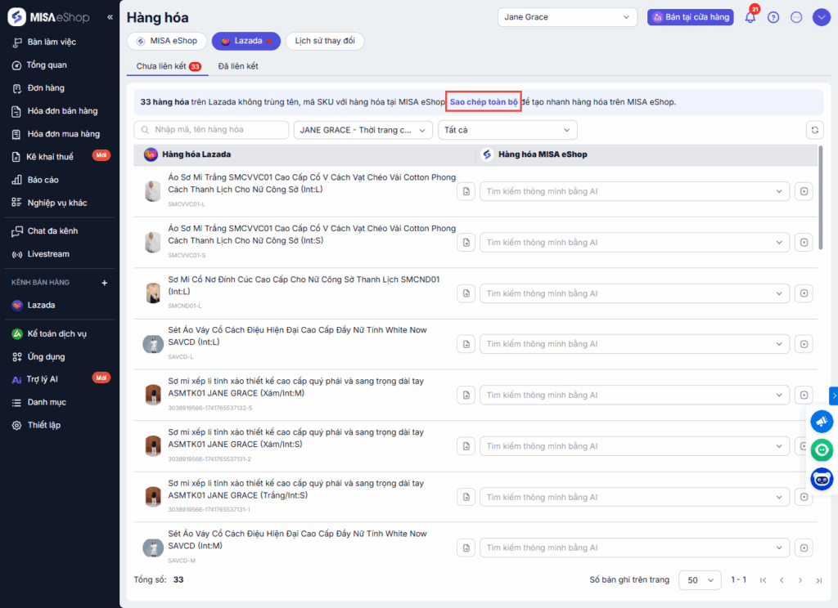This screenshot has height=608, width=838.
Task: Open Chat đa kênh in the sidebar
Action: click(x=52, y=231)
